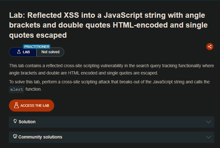Click the orange share icon

209,47
